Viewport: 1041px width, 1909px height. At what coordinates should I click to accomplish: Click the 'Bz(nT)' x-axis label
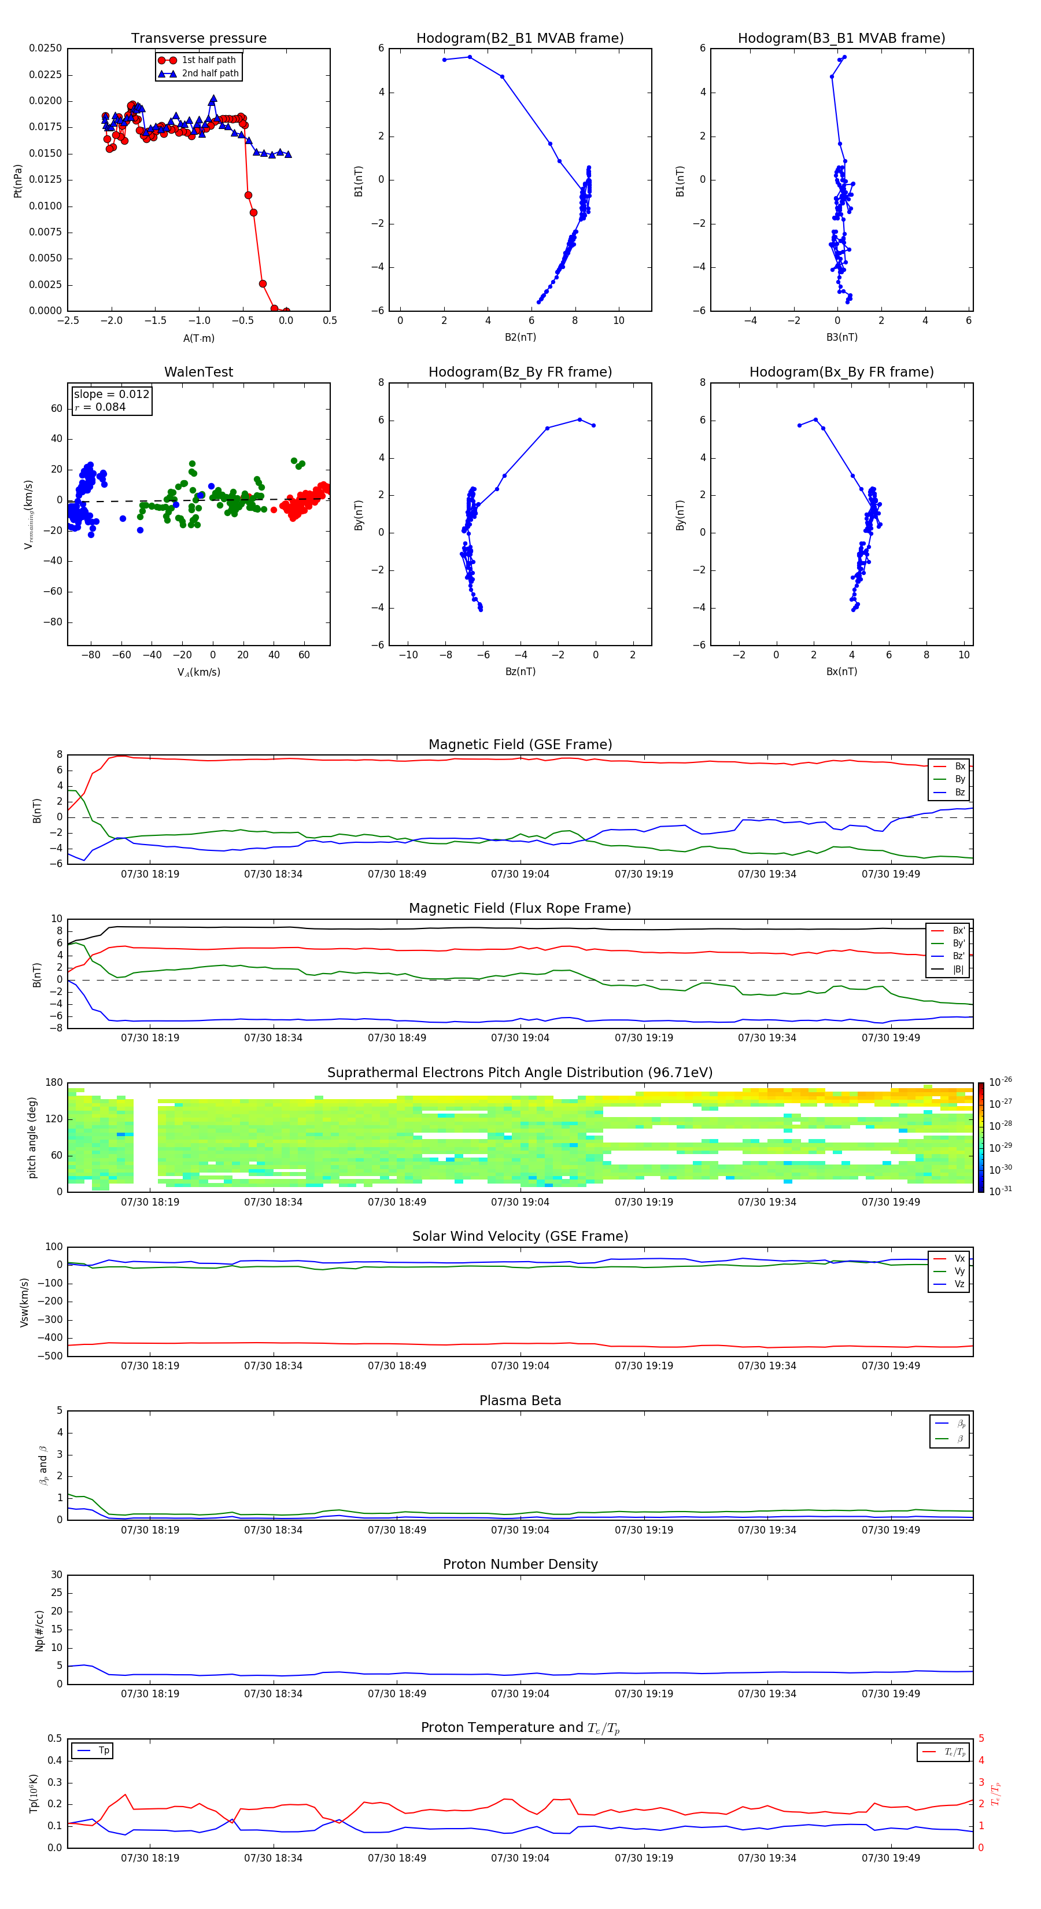pos(520,672)
